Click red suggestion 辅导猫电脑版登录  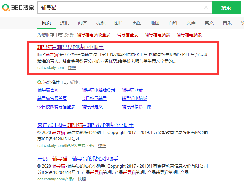tap(94, 35)
